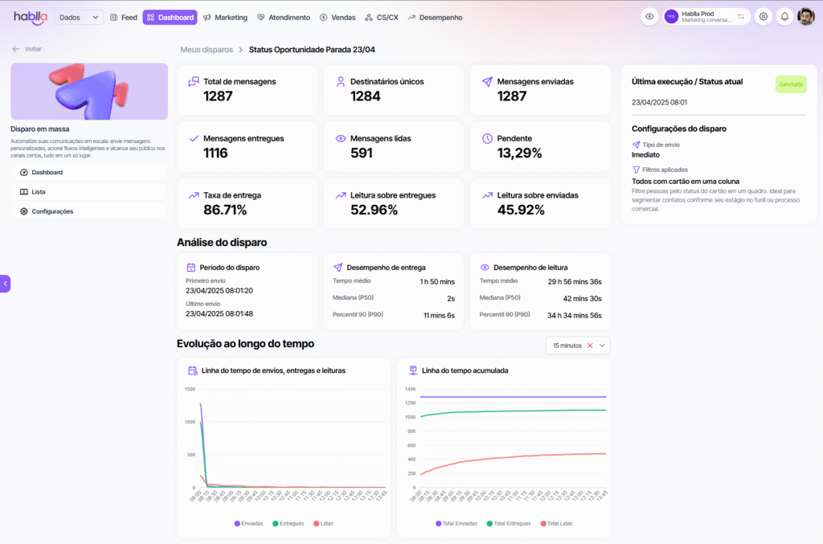Navigate to Meus disparos breadcrumb
This screenshot has width=823, height=544.
pyautogui.click(x=203, y=50)
